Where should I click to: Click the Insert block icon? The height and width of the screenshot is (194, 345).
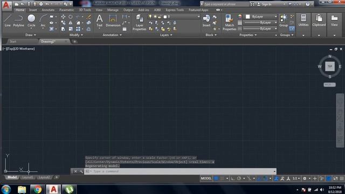206,20
